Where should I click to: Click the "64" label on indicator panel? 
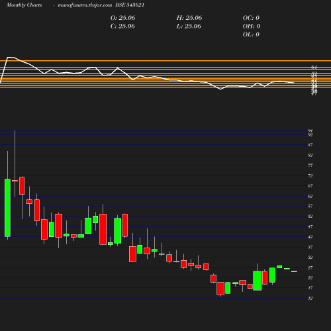click(x=314, y=67)
